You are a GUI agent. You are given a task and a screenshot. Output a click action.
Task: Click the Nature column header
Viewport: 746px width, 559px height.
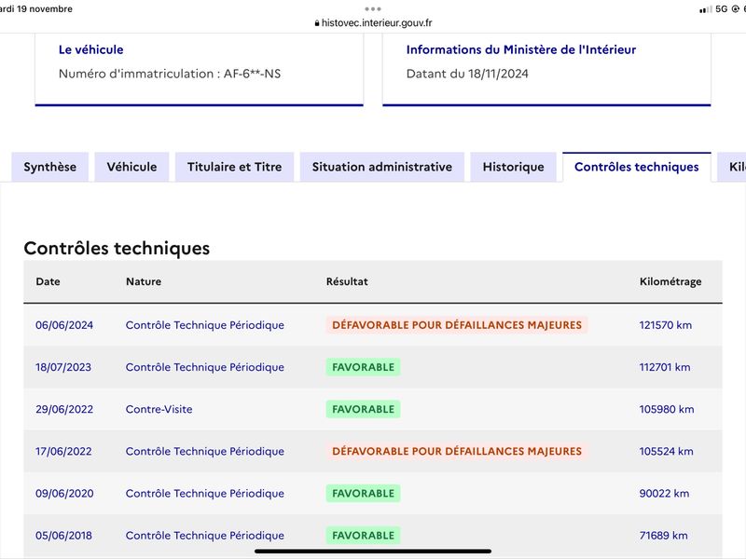tap(144, 281)
